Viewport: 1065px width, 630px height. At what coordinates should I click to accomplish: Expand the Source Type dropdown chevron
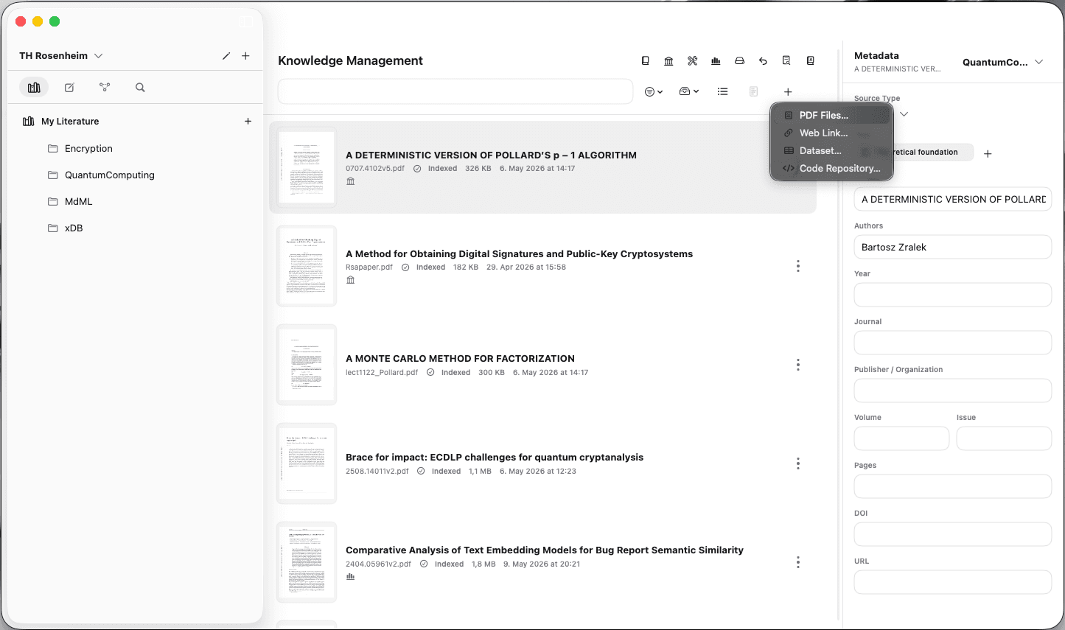904,114
